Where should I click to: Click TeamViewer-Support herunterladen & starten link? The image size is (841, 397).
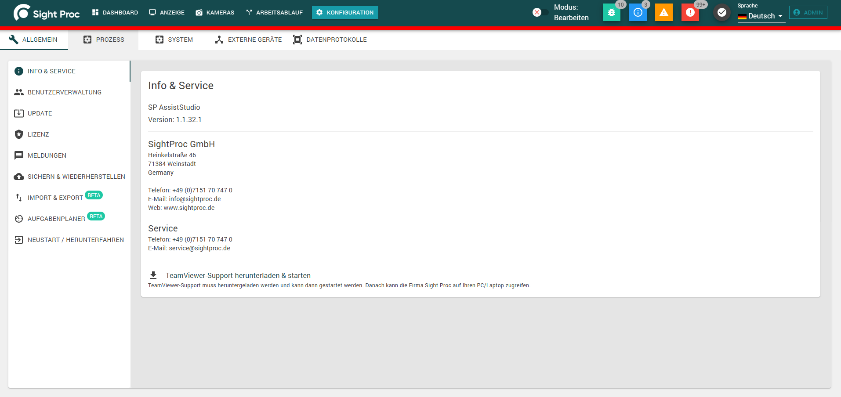(238, 275)
